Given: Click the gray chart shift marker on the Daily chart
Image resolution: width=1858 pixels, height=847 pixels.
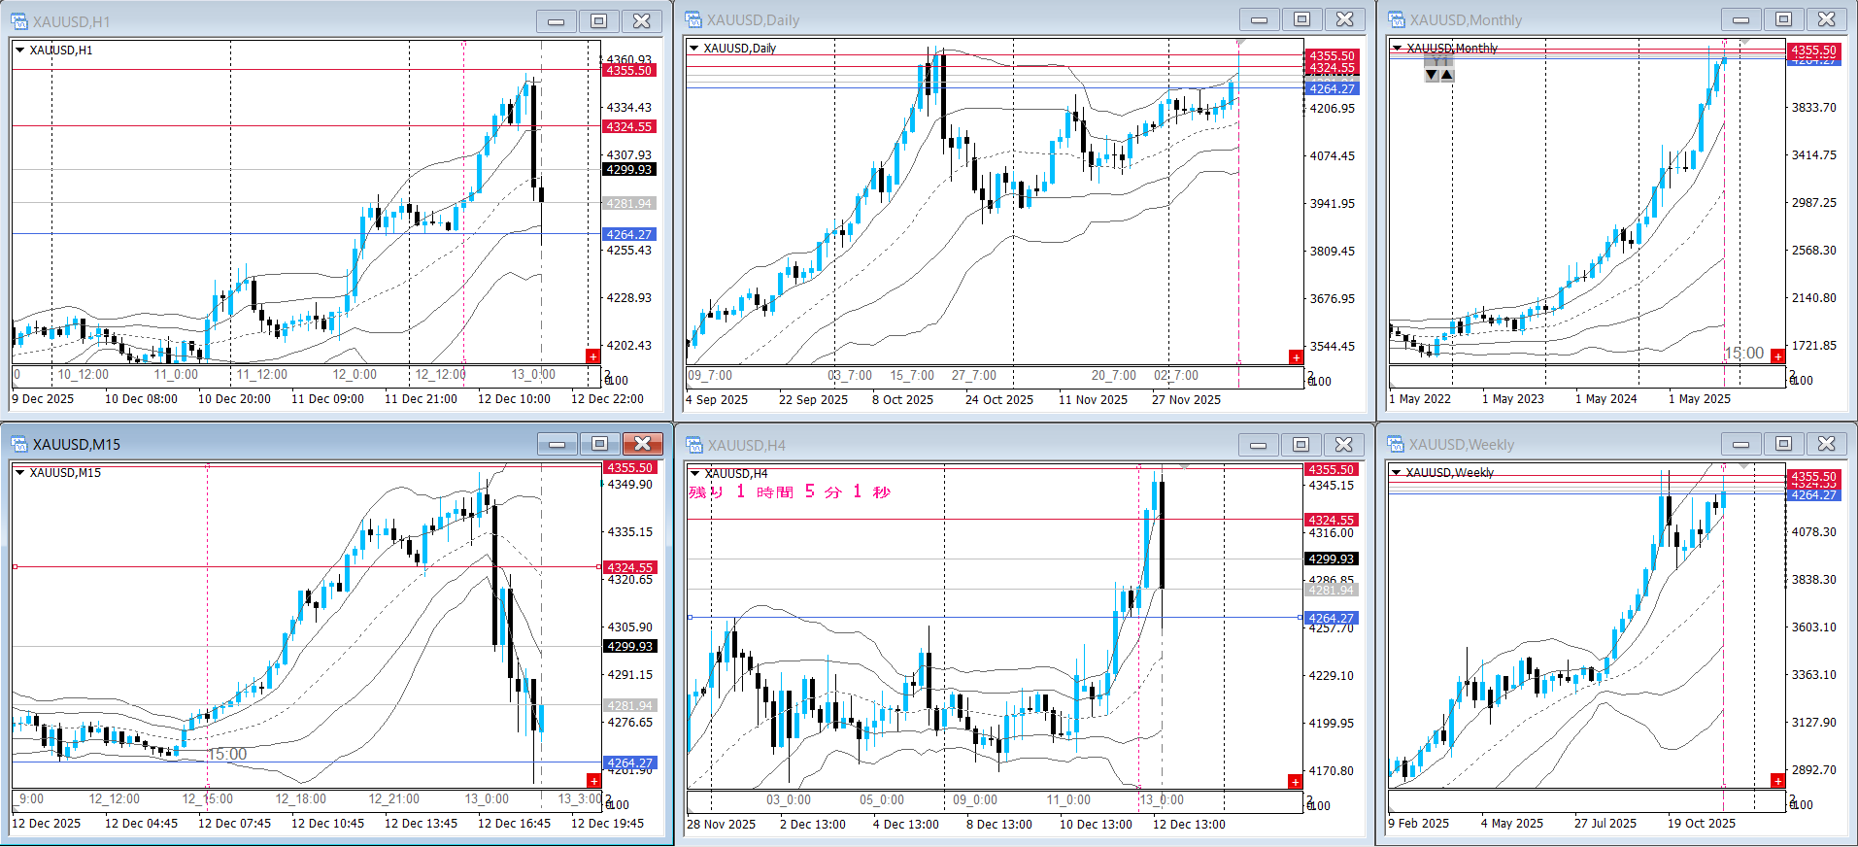Looking at the screenshot, I should (1240, 43).
